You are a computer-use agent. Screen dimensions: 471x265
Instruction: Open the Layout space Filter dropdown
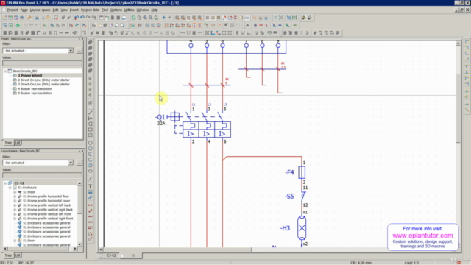click(x=71, y=163)
